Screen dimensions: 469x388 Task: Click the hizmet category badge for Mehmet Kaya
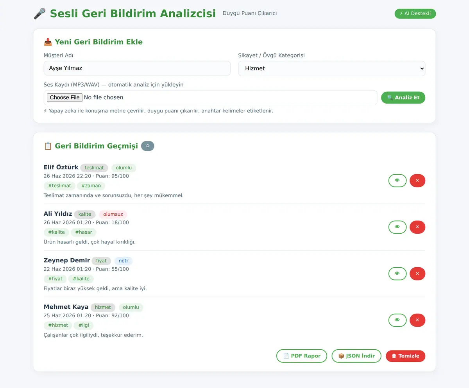(x=103, y=307)
